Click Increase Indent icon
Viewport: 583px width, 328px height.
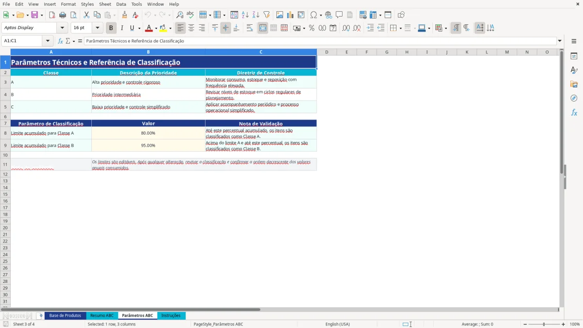click(370, 28)
